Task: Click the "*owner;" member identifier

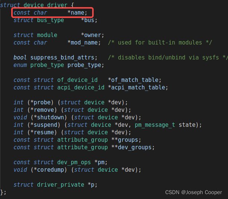Action: (93, 35)
